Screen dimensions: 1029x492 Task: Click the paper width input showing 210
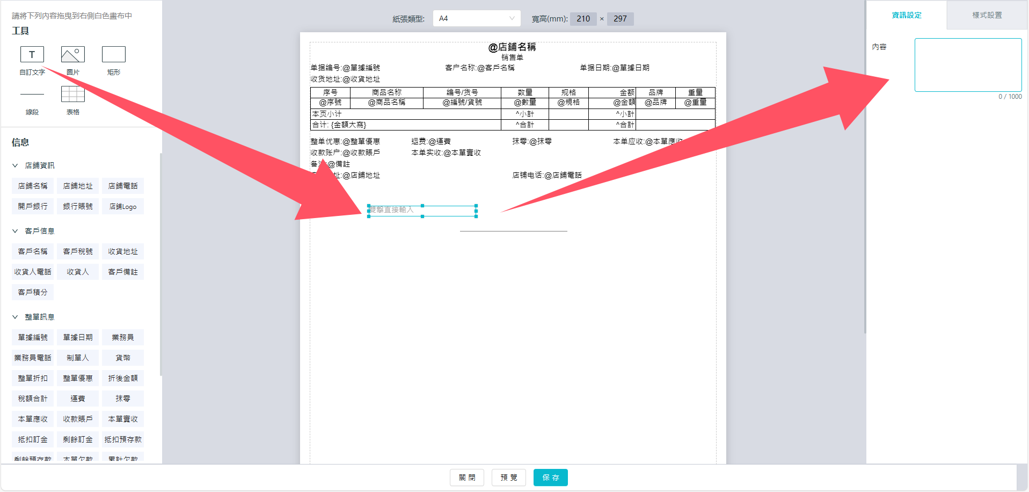point(583,18)
